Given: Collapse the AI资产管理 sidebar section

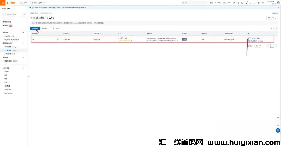Looking at the screenshot, I should (23, 68).
